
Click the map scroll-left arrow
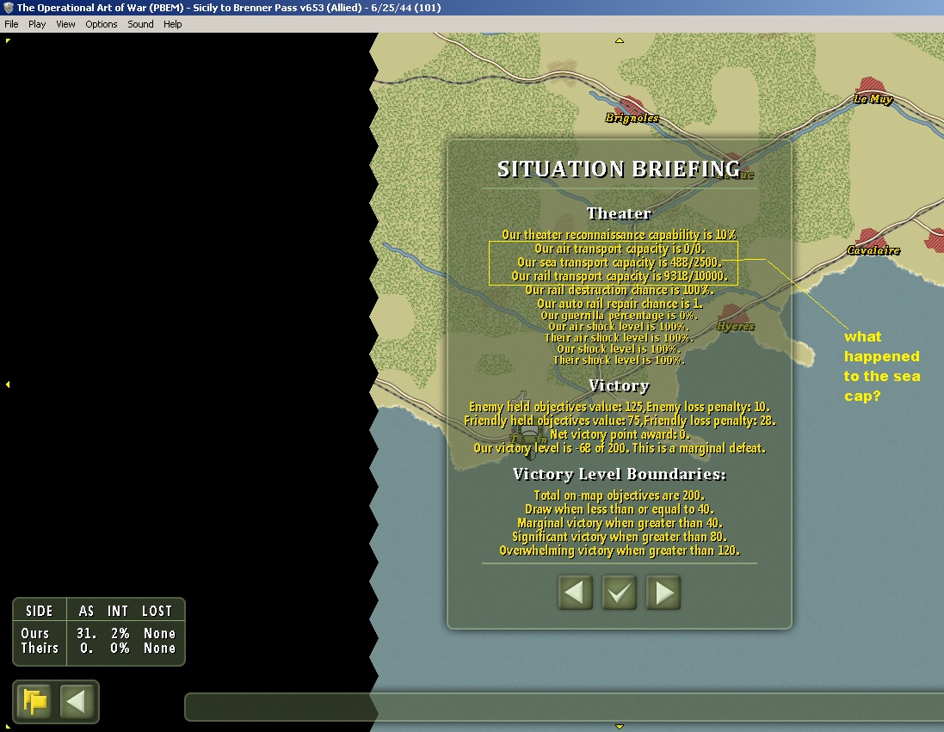pyautogui.click(x=8, y=384)
